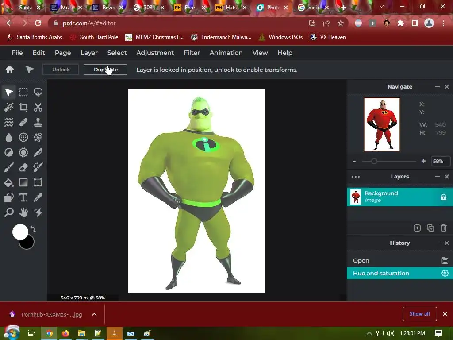Add a new layer with plus icon
The height and width of the screenshot is (340, 453).
(x=417, y=228)
